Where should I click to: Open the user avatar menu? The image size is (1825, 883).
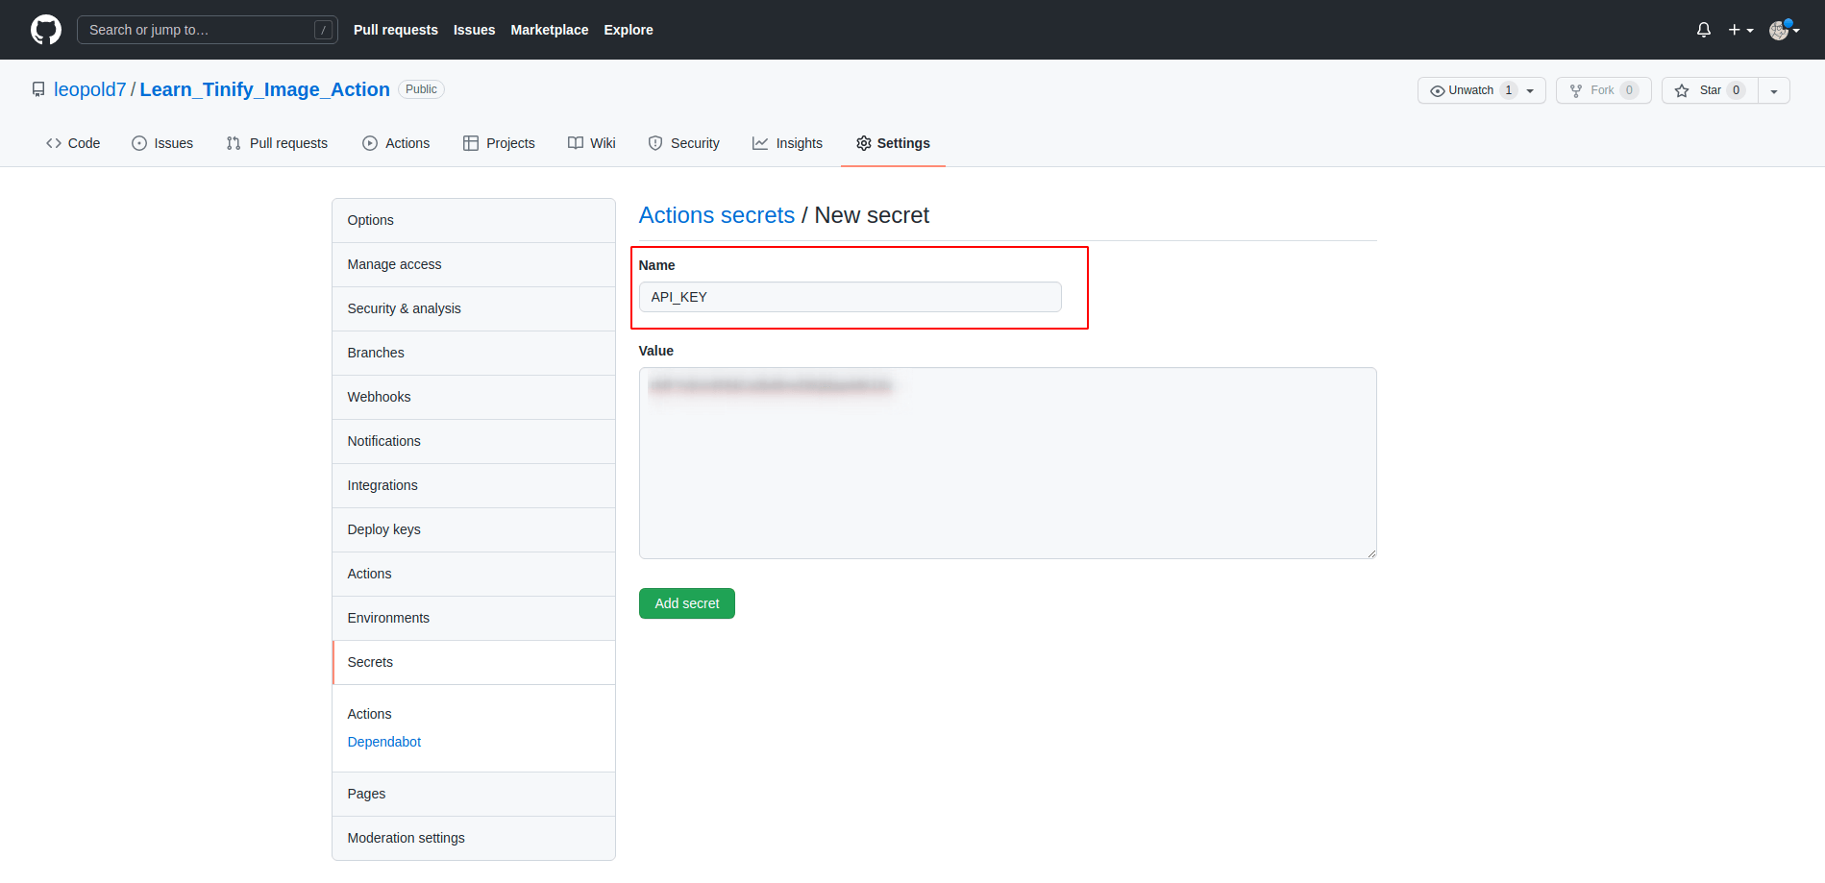point(1783,30)
